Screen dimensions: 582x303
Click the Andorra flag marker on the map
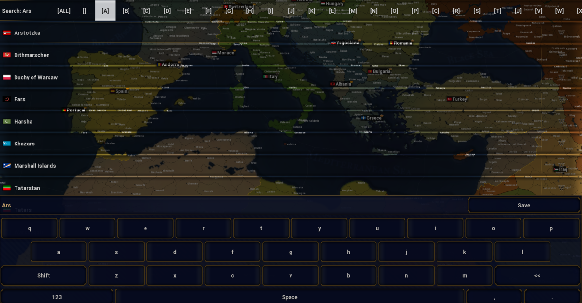(159, 64)
